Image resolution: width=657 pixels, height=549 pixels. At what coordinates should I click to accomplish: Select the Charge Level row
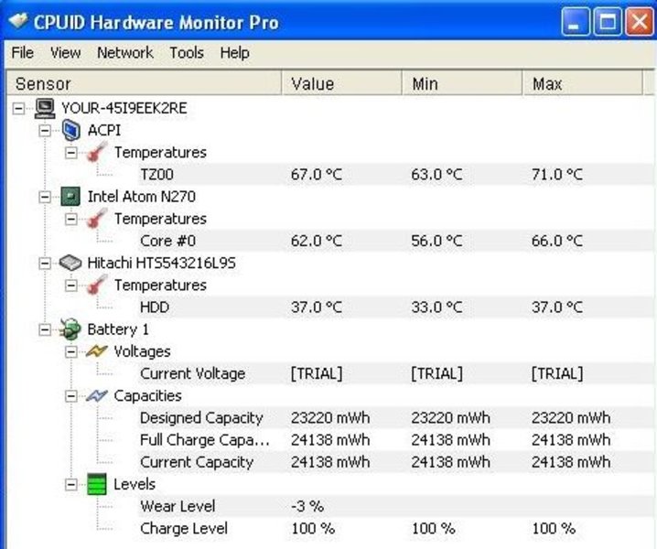click(x=395, y=528)
